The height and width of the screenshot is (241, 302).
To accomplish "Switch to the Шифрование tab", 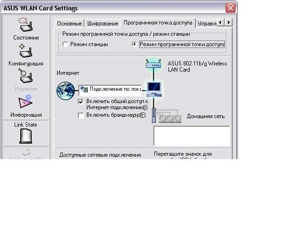I will [x=102, y=24].
